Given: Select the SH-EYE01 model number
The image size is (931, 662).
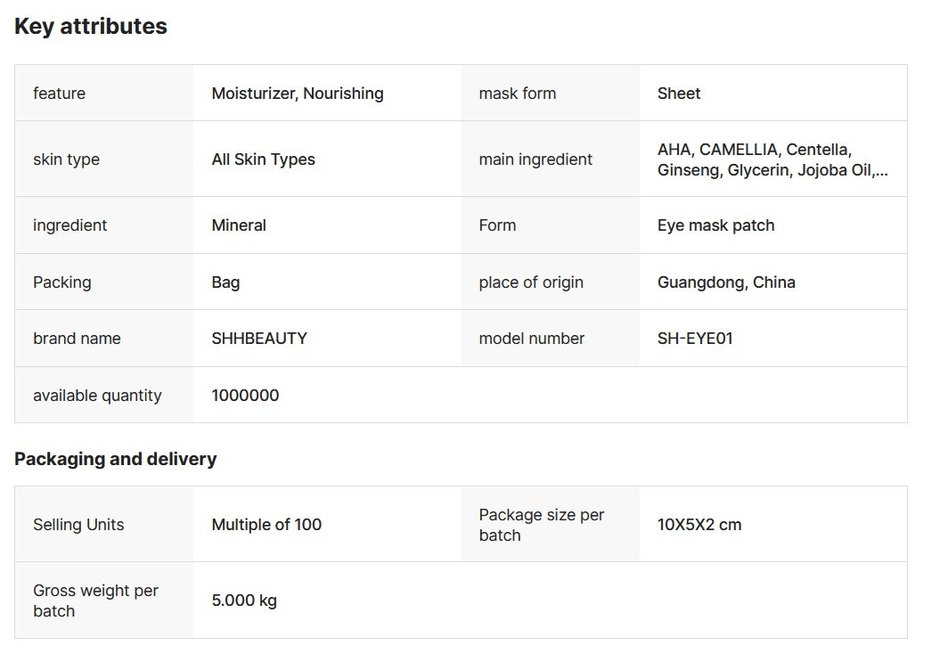Looking at the screenshot, I should 695,339.
